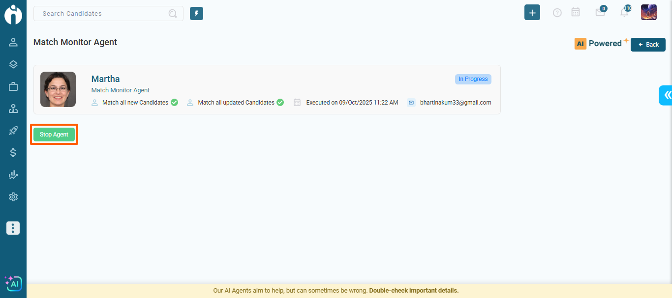Click the Stop Agent button

click(54, 135)
